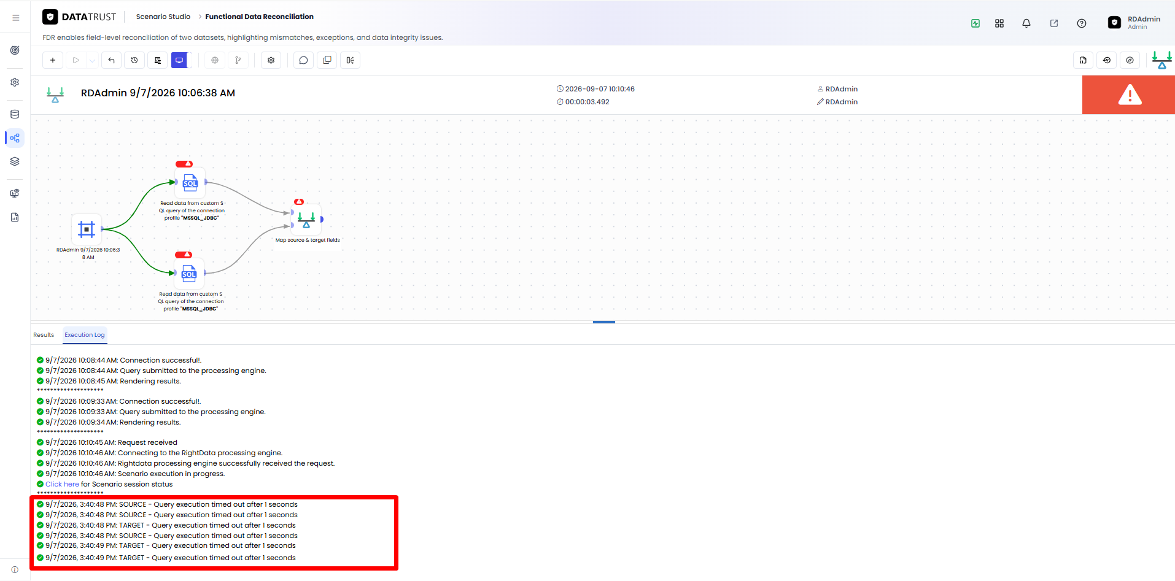Click the open-in-new-window icon in header

1054,23
